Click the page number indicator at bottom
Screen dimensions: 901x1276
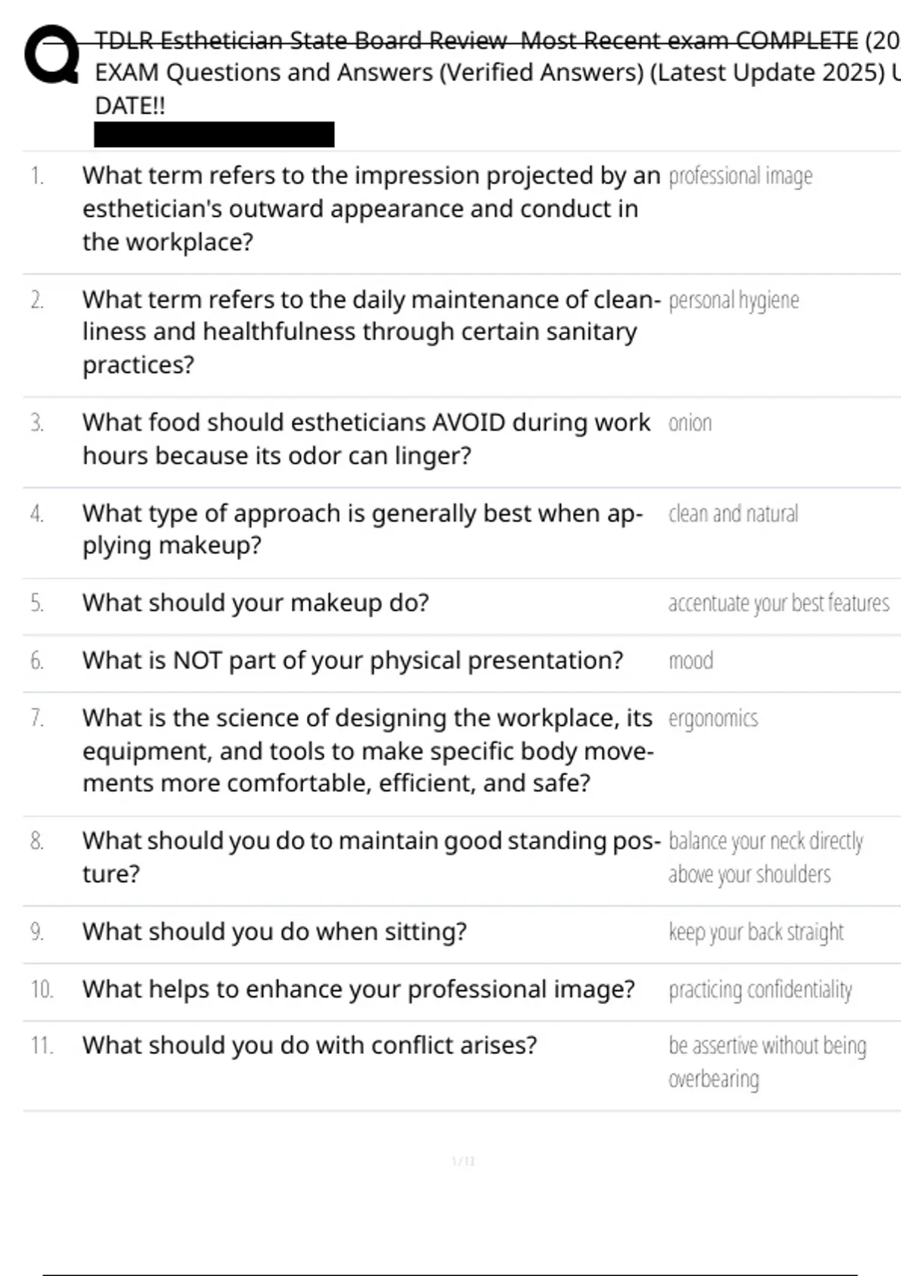point(463,1161)
